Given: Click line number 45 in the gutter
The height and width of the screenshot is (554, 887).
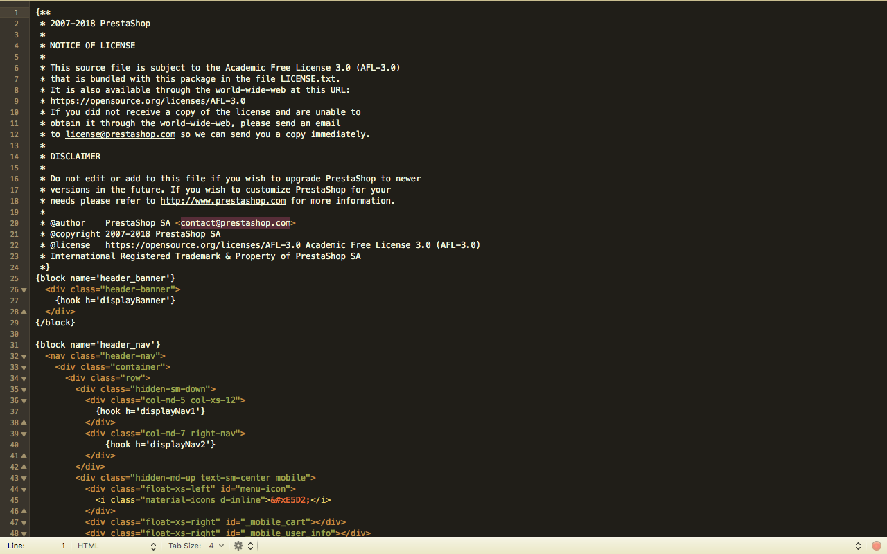Looking at the screenshot, I should 14,500.
